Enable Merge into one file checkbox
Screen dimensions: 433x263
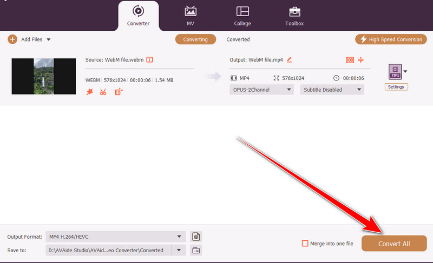[x=305, y=244]
